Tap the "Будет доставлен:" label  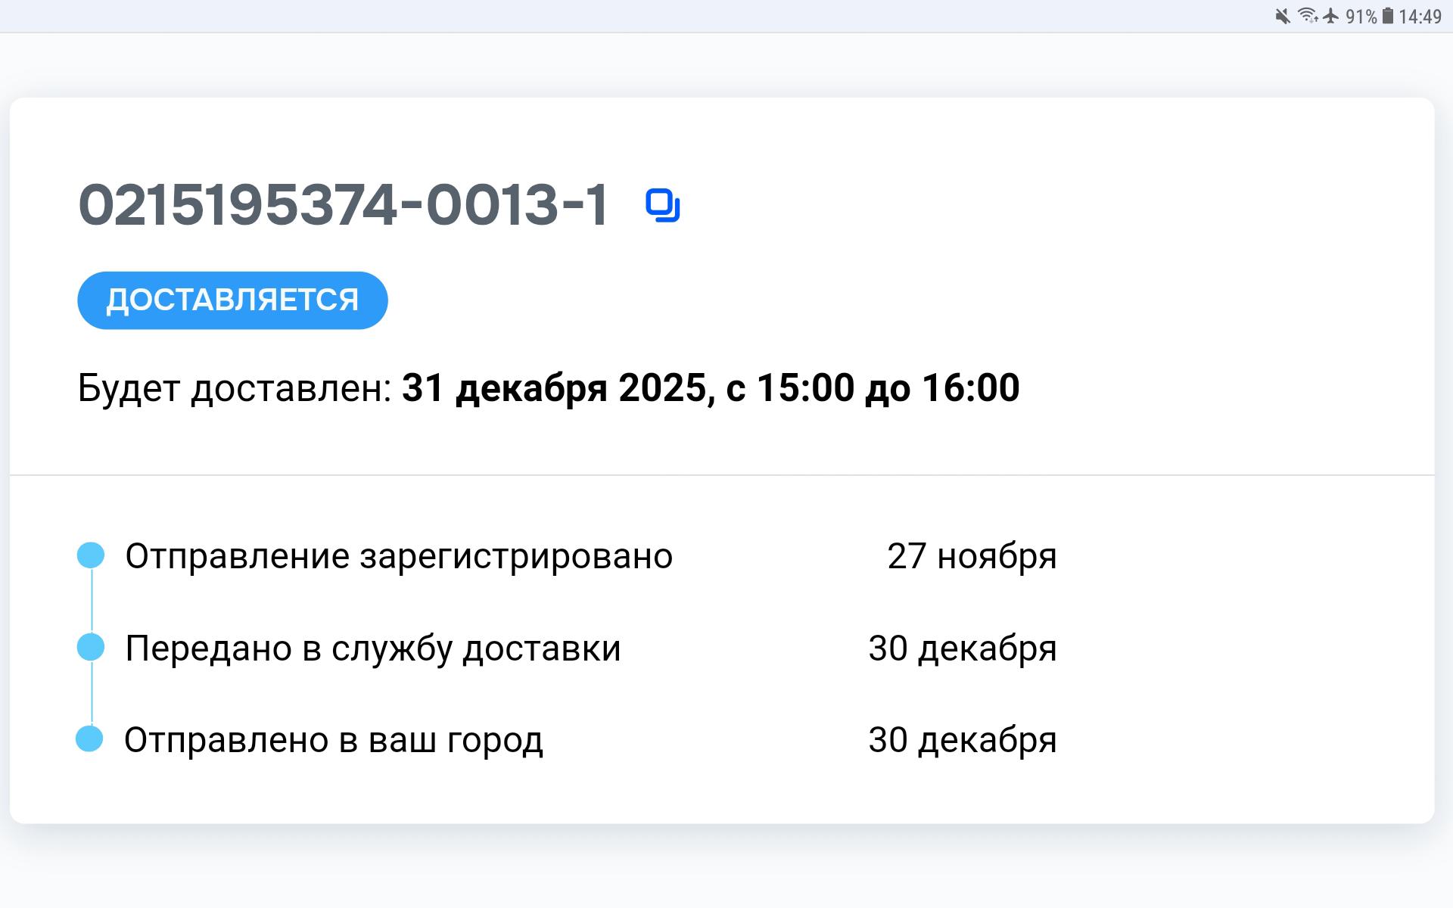click(x=235, y=388)
